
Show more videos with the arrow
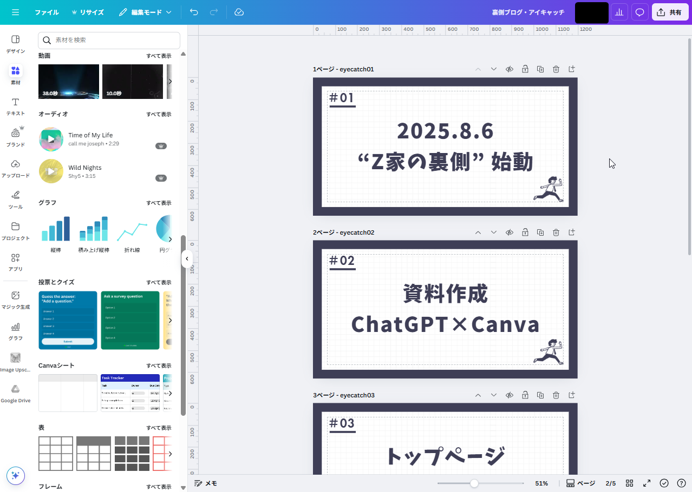170,82
